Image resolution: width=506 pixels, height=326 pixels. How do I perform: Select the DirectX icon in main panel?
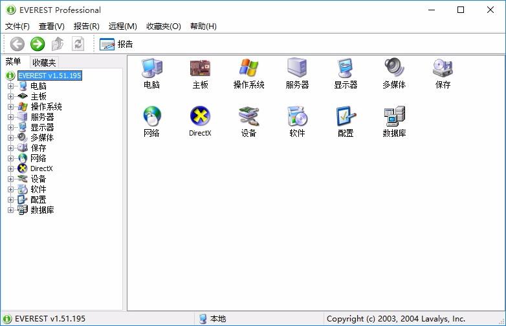click(x=200, y=116)
